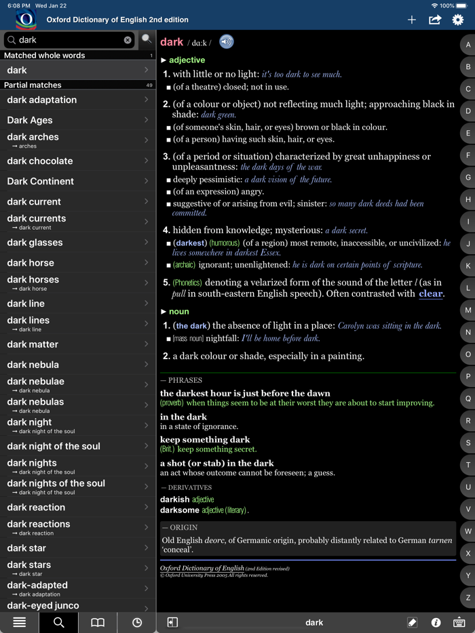Open the list view tab at bottom
The height and width of the screenshot is (633, 475).
20,623
